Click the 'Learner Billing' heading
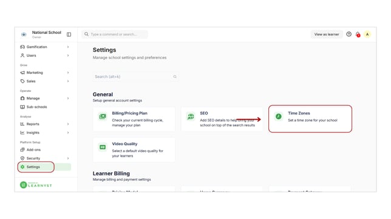The width and height of the screenshot is (391, 219). tap(111, 174)
